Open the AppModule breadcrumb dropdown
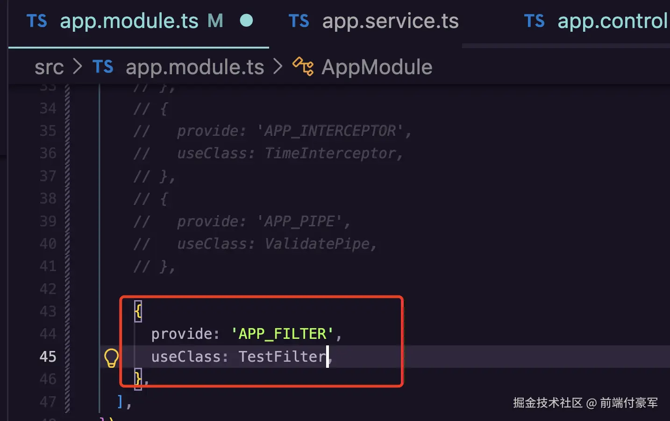The height and width of the screenshot is (421, 670). pyautogui.click(x=377, y=67)
